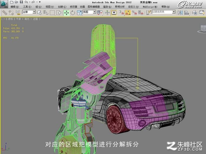Viewport: 206px width, 154px height.
Task: Click the Rectangular Selection Region icon
Action: 52,13
